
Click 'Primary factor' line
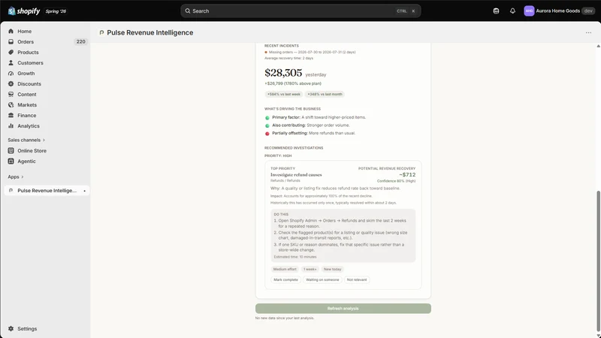click(315, 117)
